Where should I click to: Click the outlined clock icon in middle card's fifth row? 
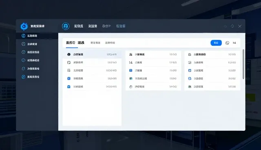tap(131, 86)
